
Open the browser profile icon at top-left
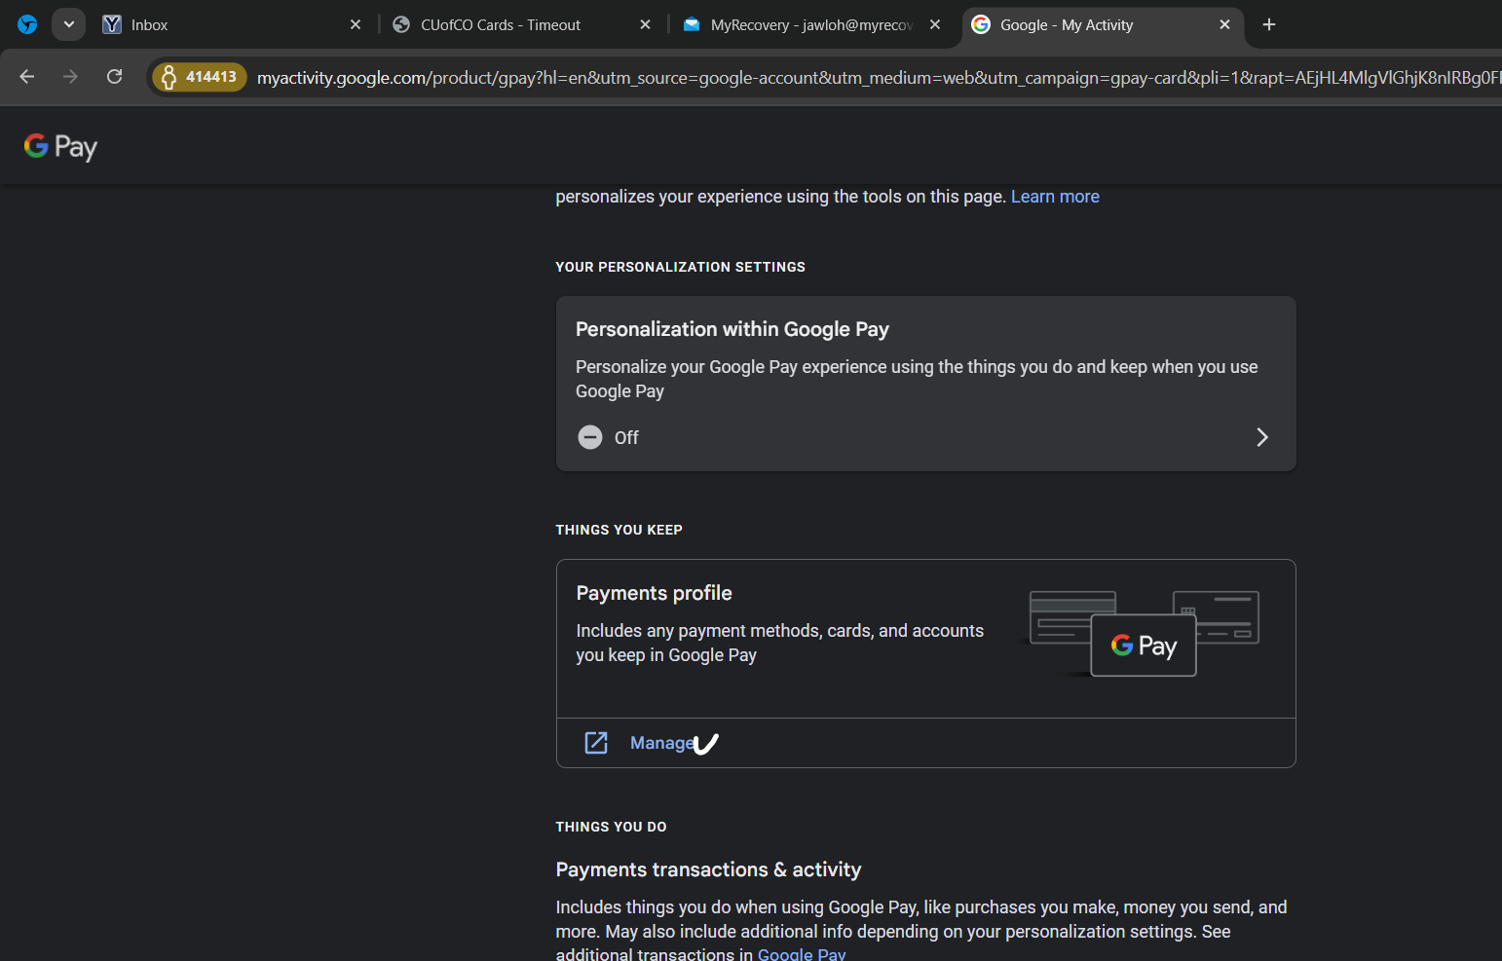pos(27,24)
